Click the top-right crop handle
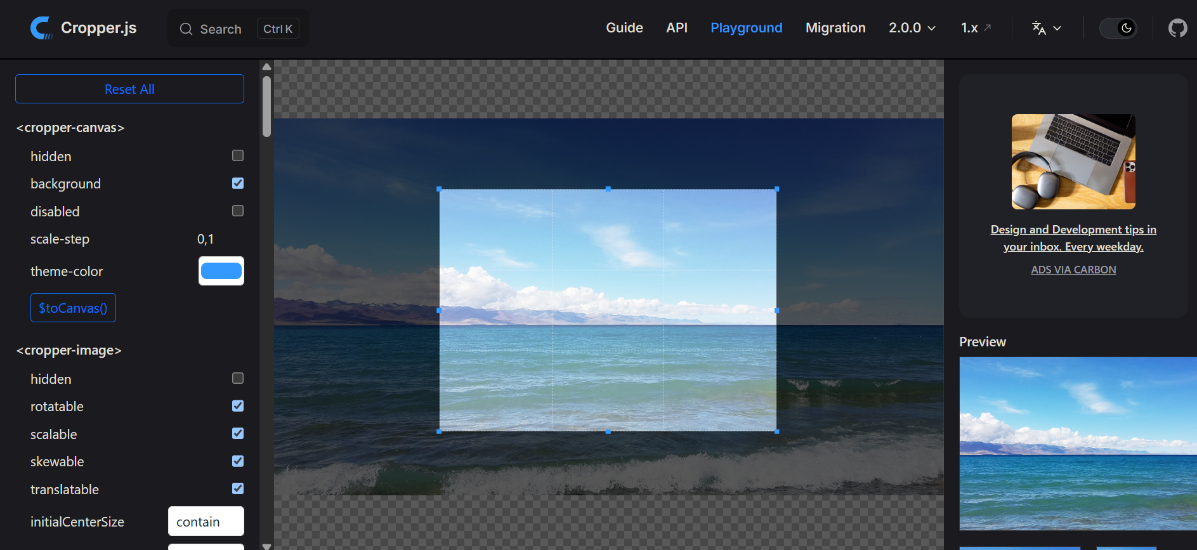This screenshot has height=550, width=1197. tap(777, 189)
